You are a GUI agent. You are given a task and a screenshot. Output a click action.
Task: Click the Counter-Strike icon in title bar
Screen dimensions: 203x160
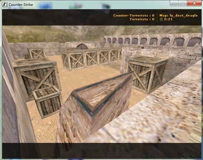pyautogui.click(x=5, y=5)
